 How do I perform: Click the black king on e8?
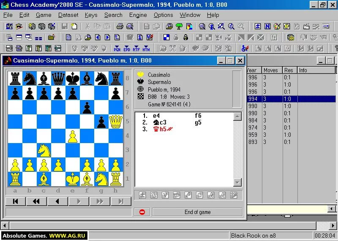click(72, 79)
